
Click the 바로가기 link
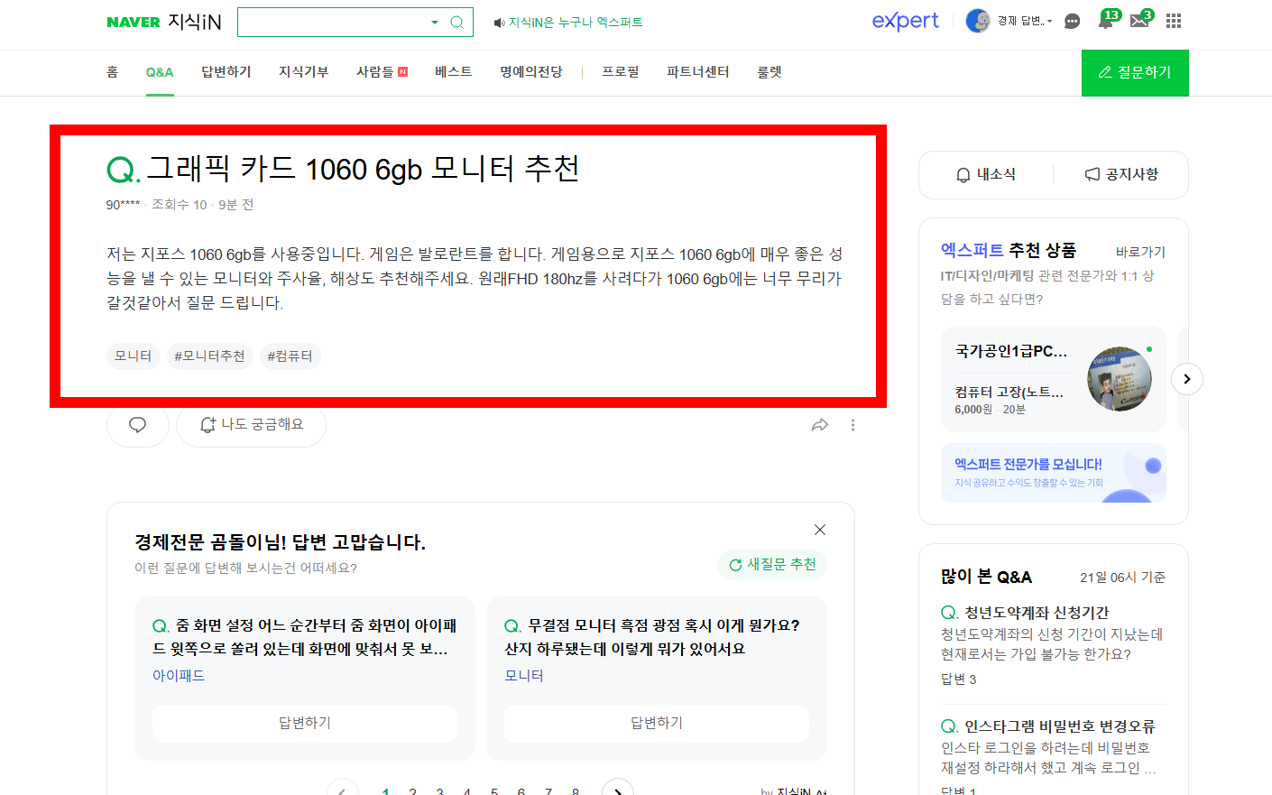click(x=1140, y=252)
